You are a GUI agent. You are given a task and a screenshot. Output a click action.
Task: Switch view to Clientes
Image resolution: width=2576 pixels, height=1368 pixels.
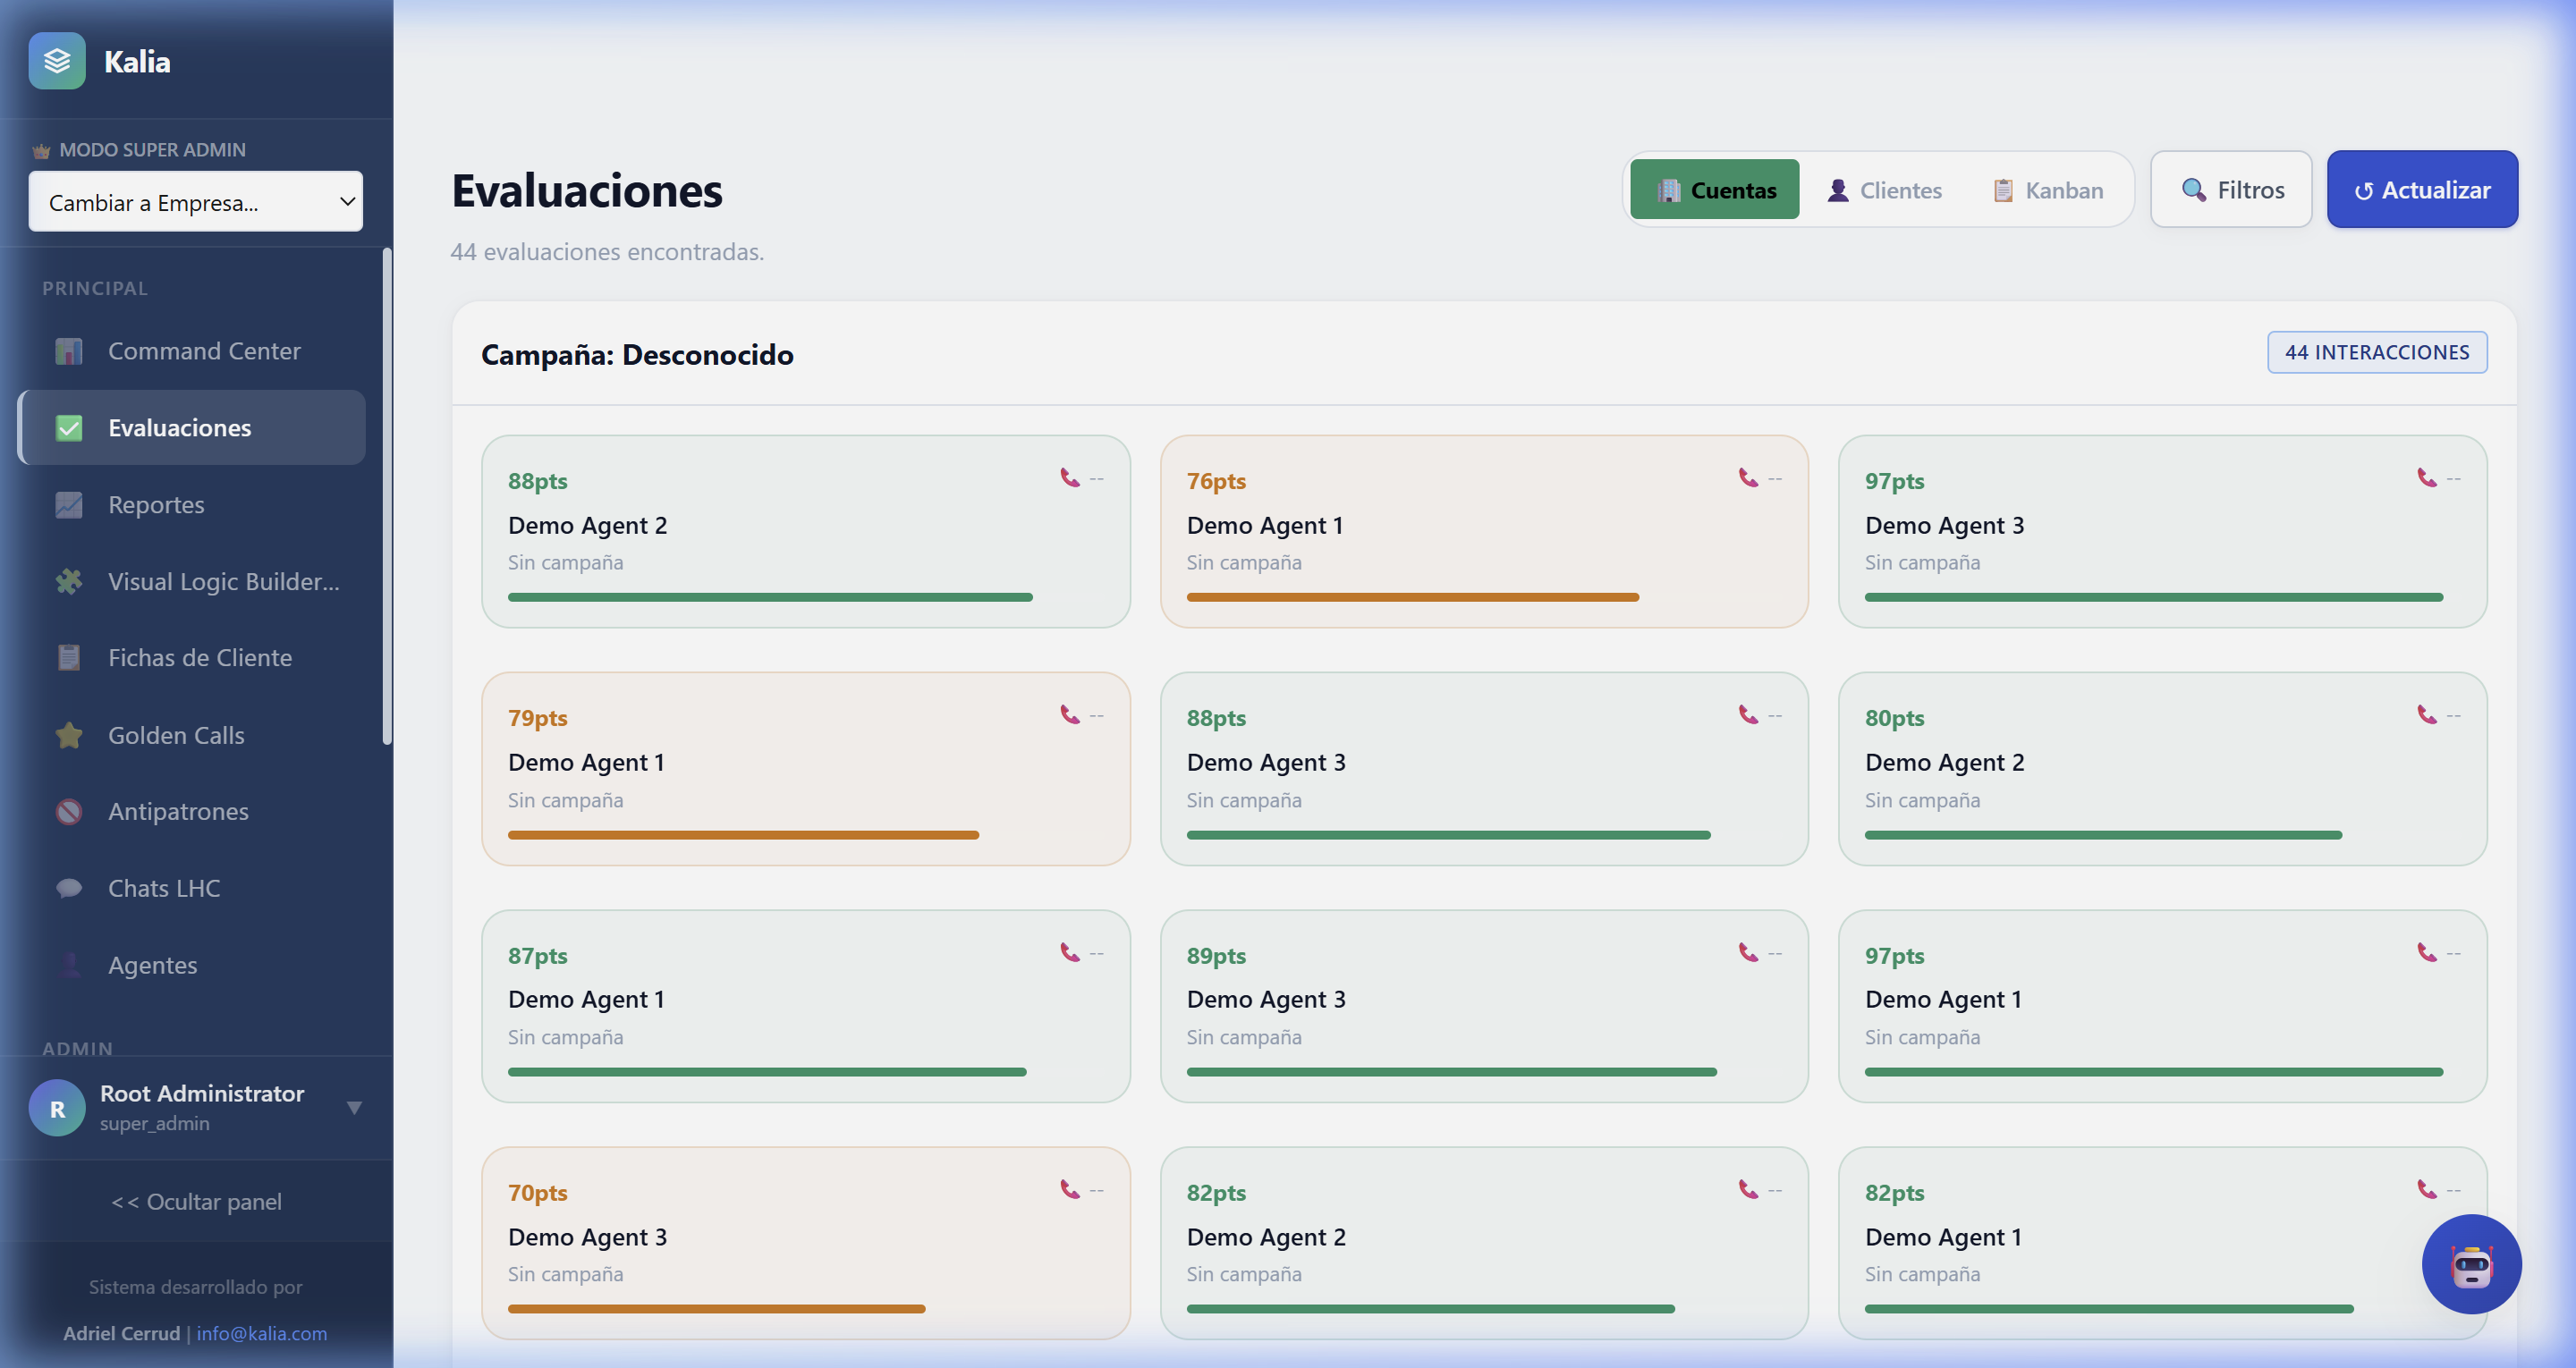(x=1884, y=190)
